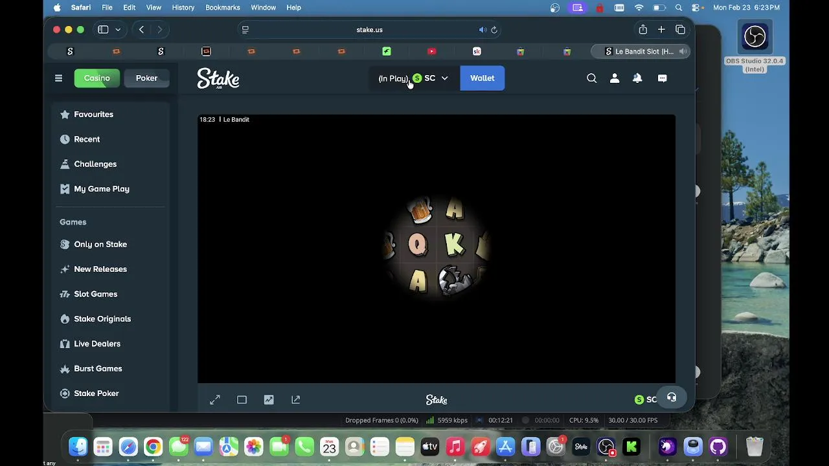Mute audio from the address bar
The image size is (829, 466).
coord(483,30)
